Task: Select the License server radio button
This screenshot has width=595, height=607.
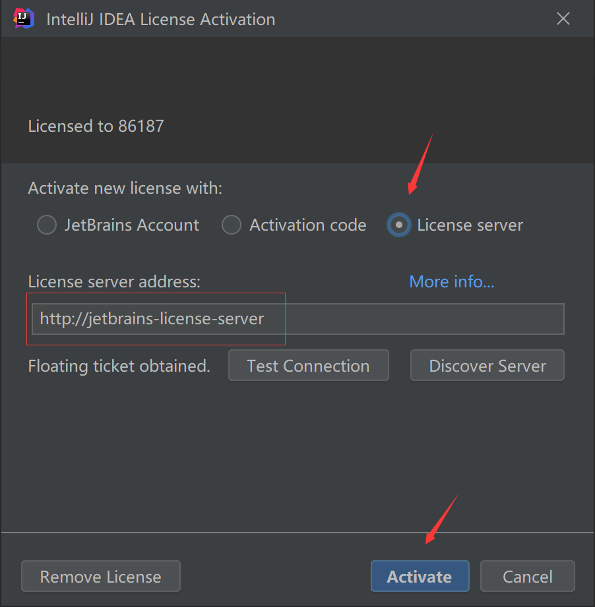Action: 398,225
